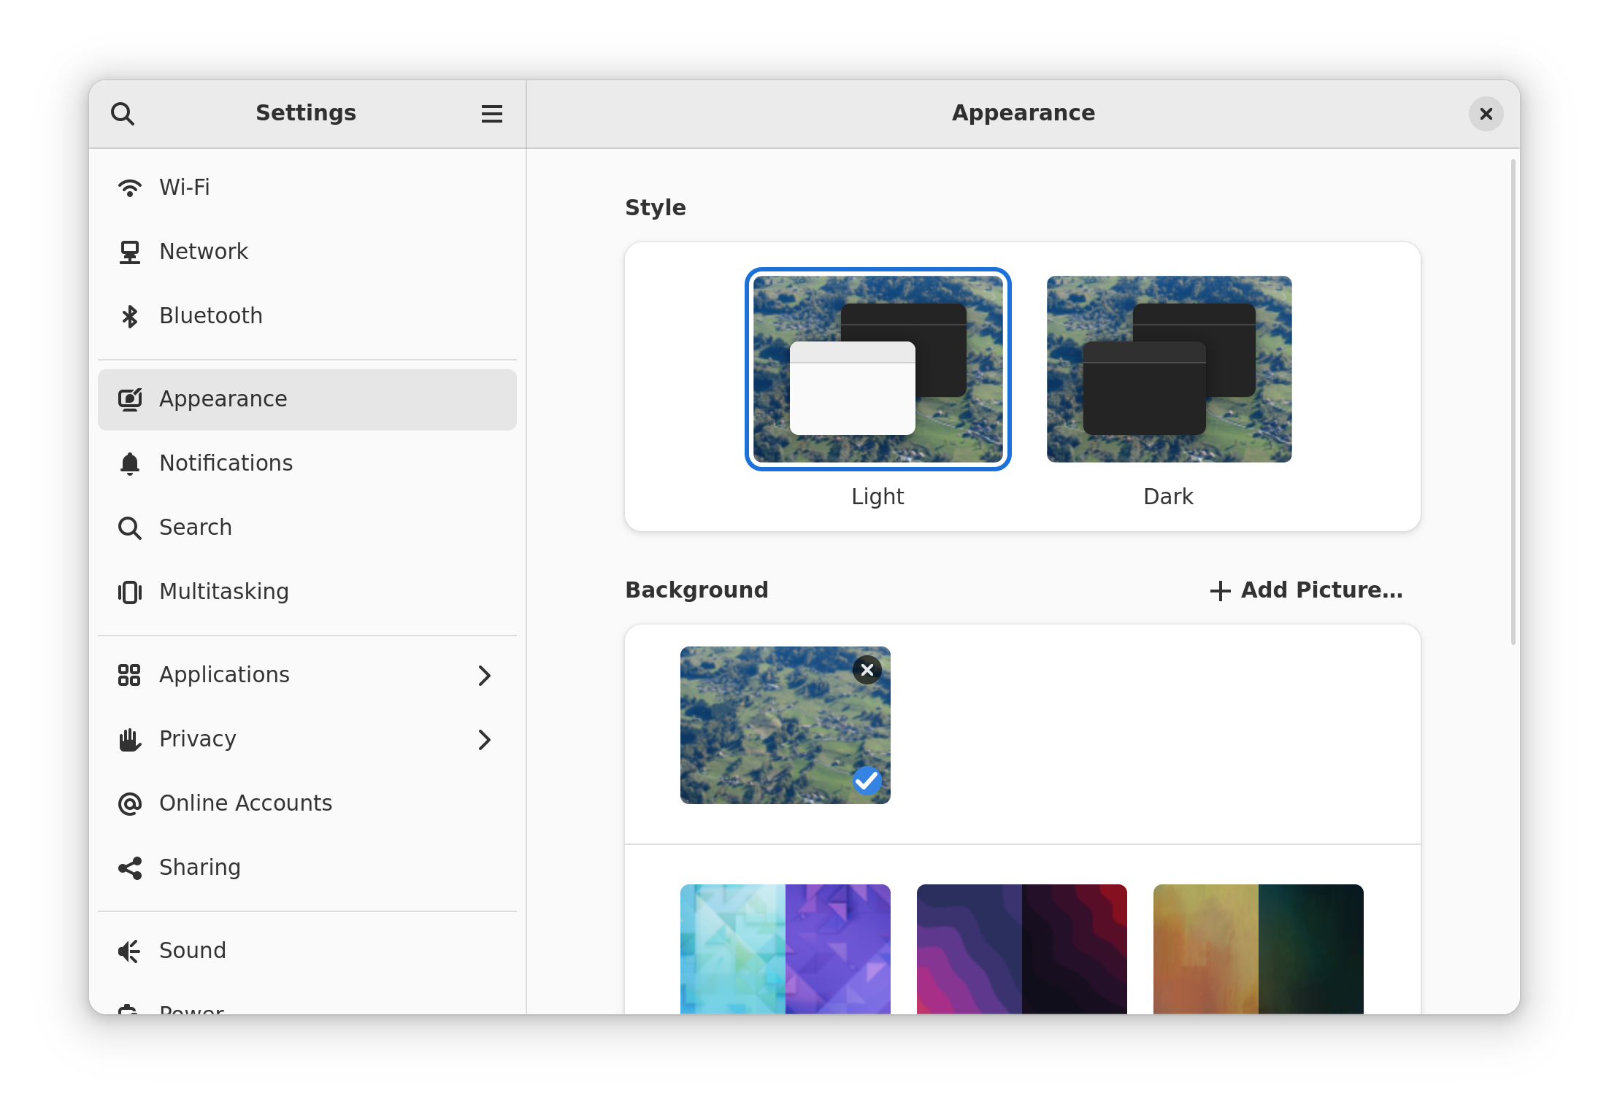Click the Appearance display icon
Viewport: 1609px width, 1112px height.
[x=130, y=399]
